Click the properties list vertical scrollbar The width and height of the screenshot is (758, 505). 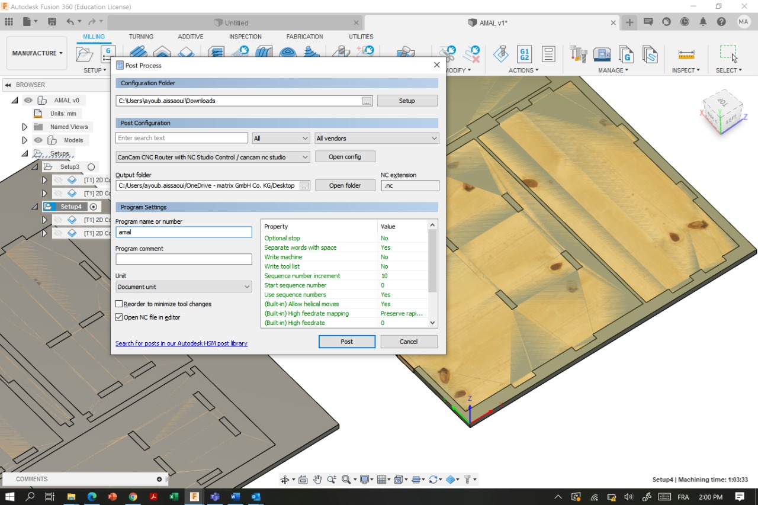pos(432,260)
